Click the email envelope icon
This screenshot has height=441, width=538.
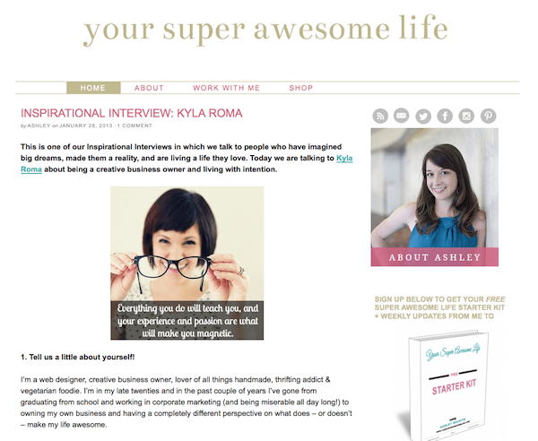coord(402,116)
